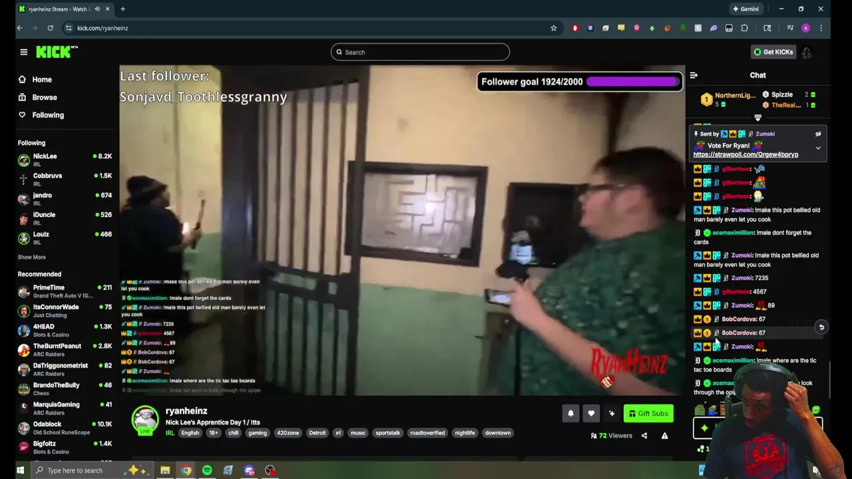Image resolution: width=852 pixels, height=479 pixels.
Task: Open Browse in the sidebar
Action: point(45,97)
